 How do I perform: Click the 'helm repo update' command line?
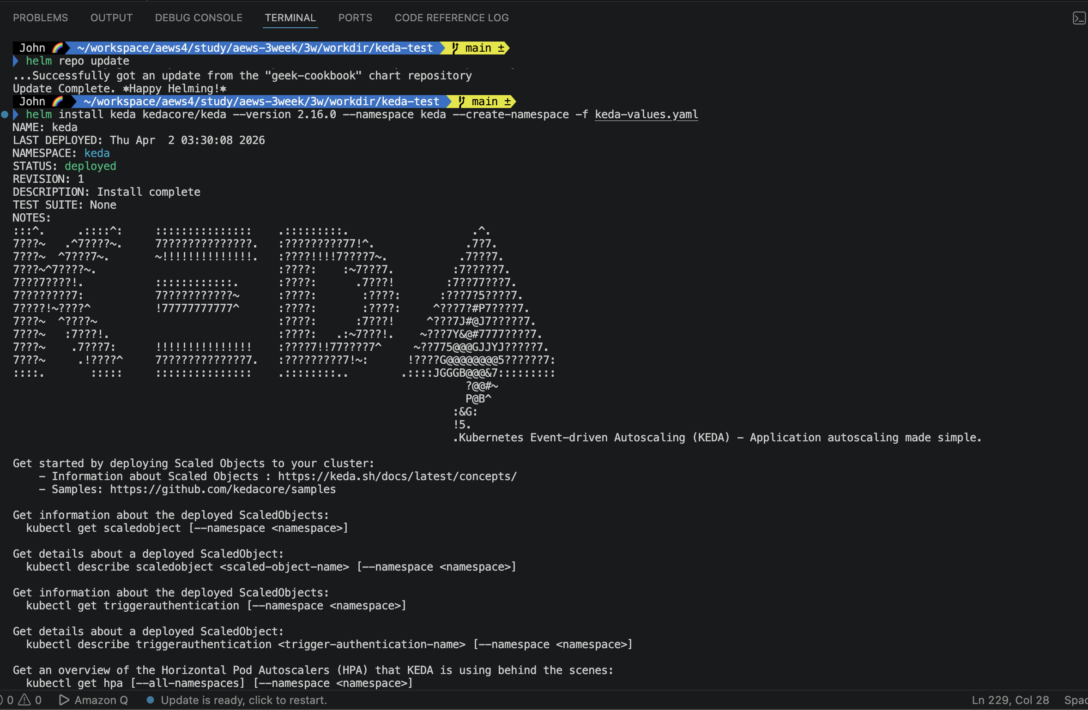point(78,61)
